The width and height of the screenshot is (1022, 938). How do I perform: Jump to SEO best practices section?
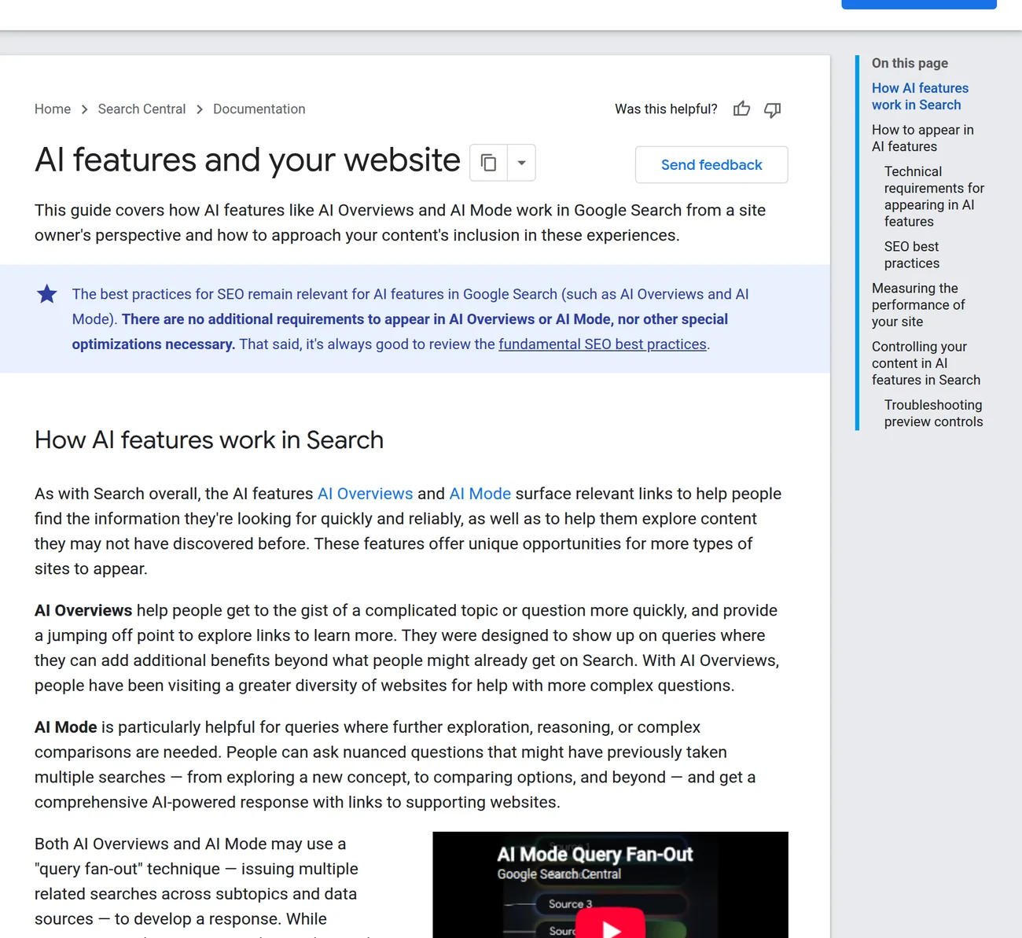point(912,255)
